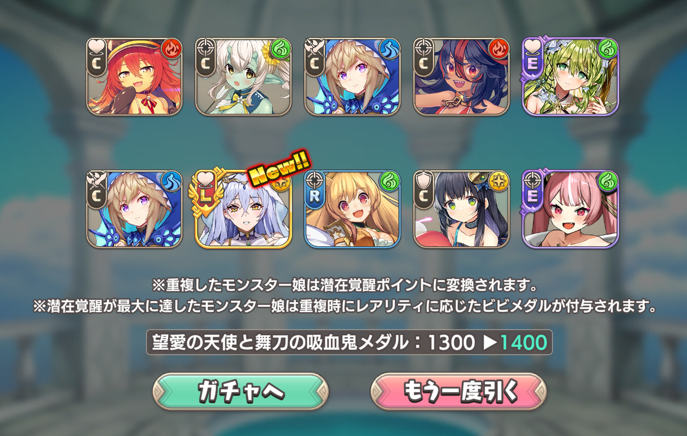687x436 pixels.
Task: Click the wind element icon on sunflower girl card
Action: click(x=281, y=49)
